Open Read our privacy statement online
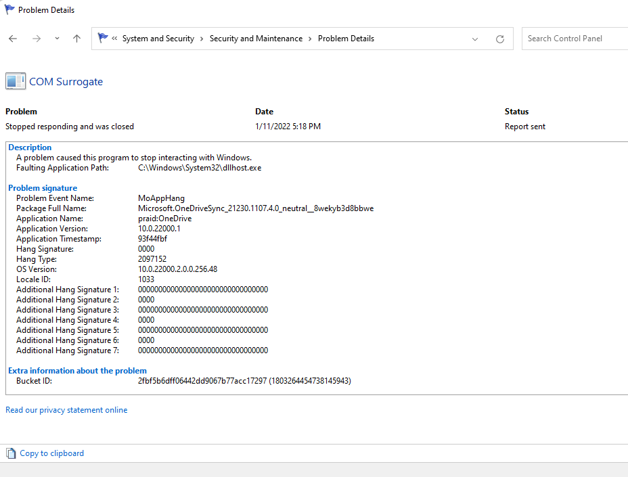628x477 pixels. 66,410
